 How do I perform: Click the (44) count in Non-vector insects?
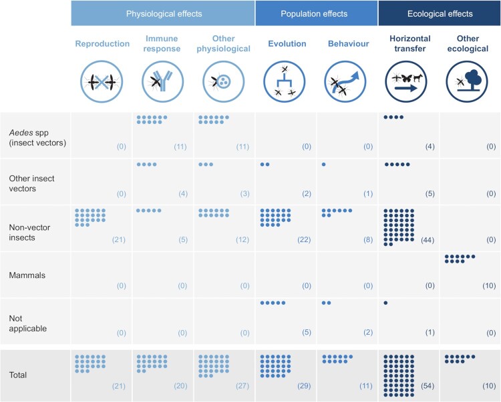[428, 240]
